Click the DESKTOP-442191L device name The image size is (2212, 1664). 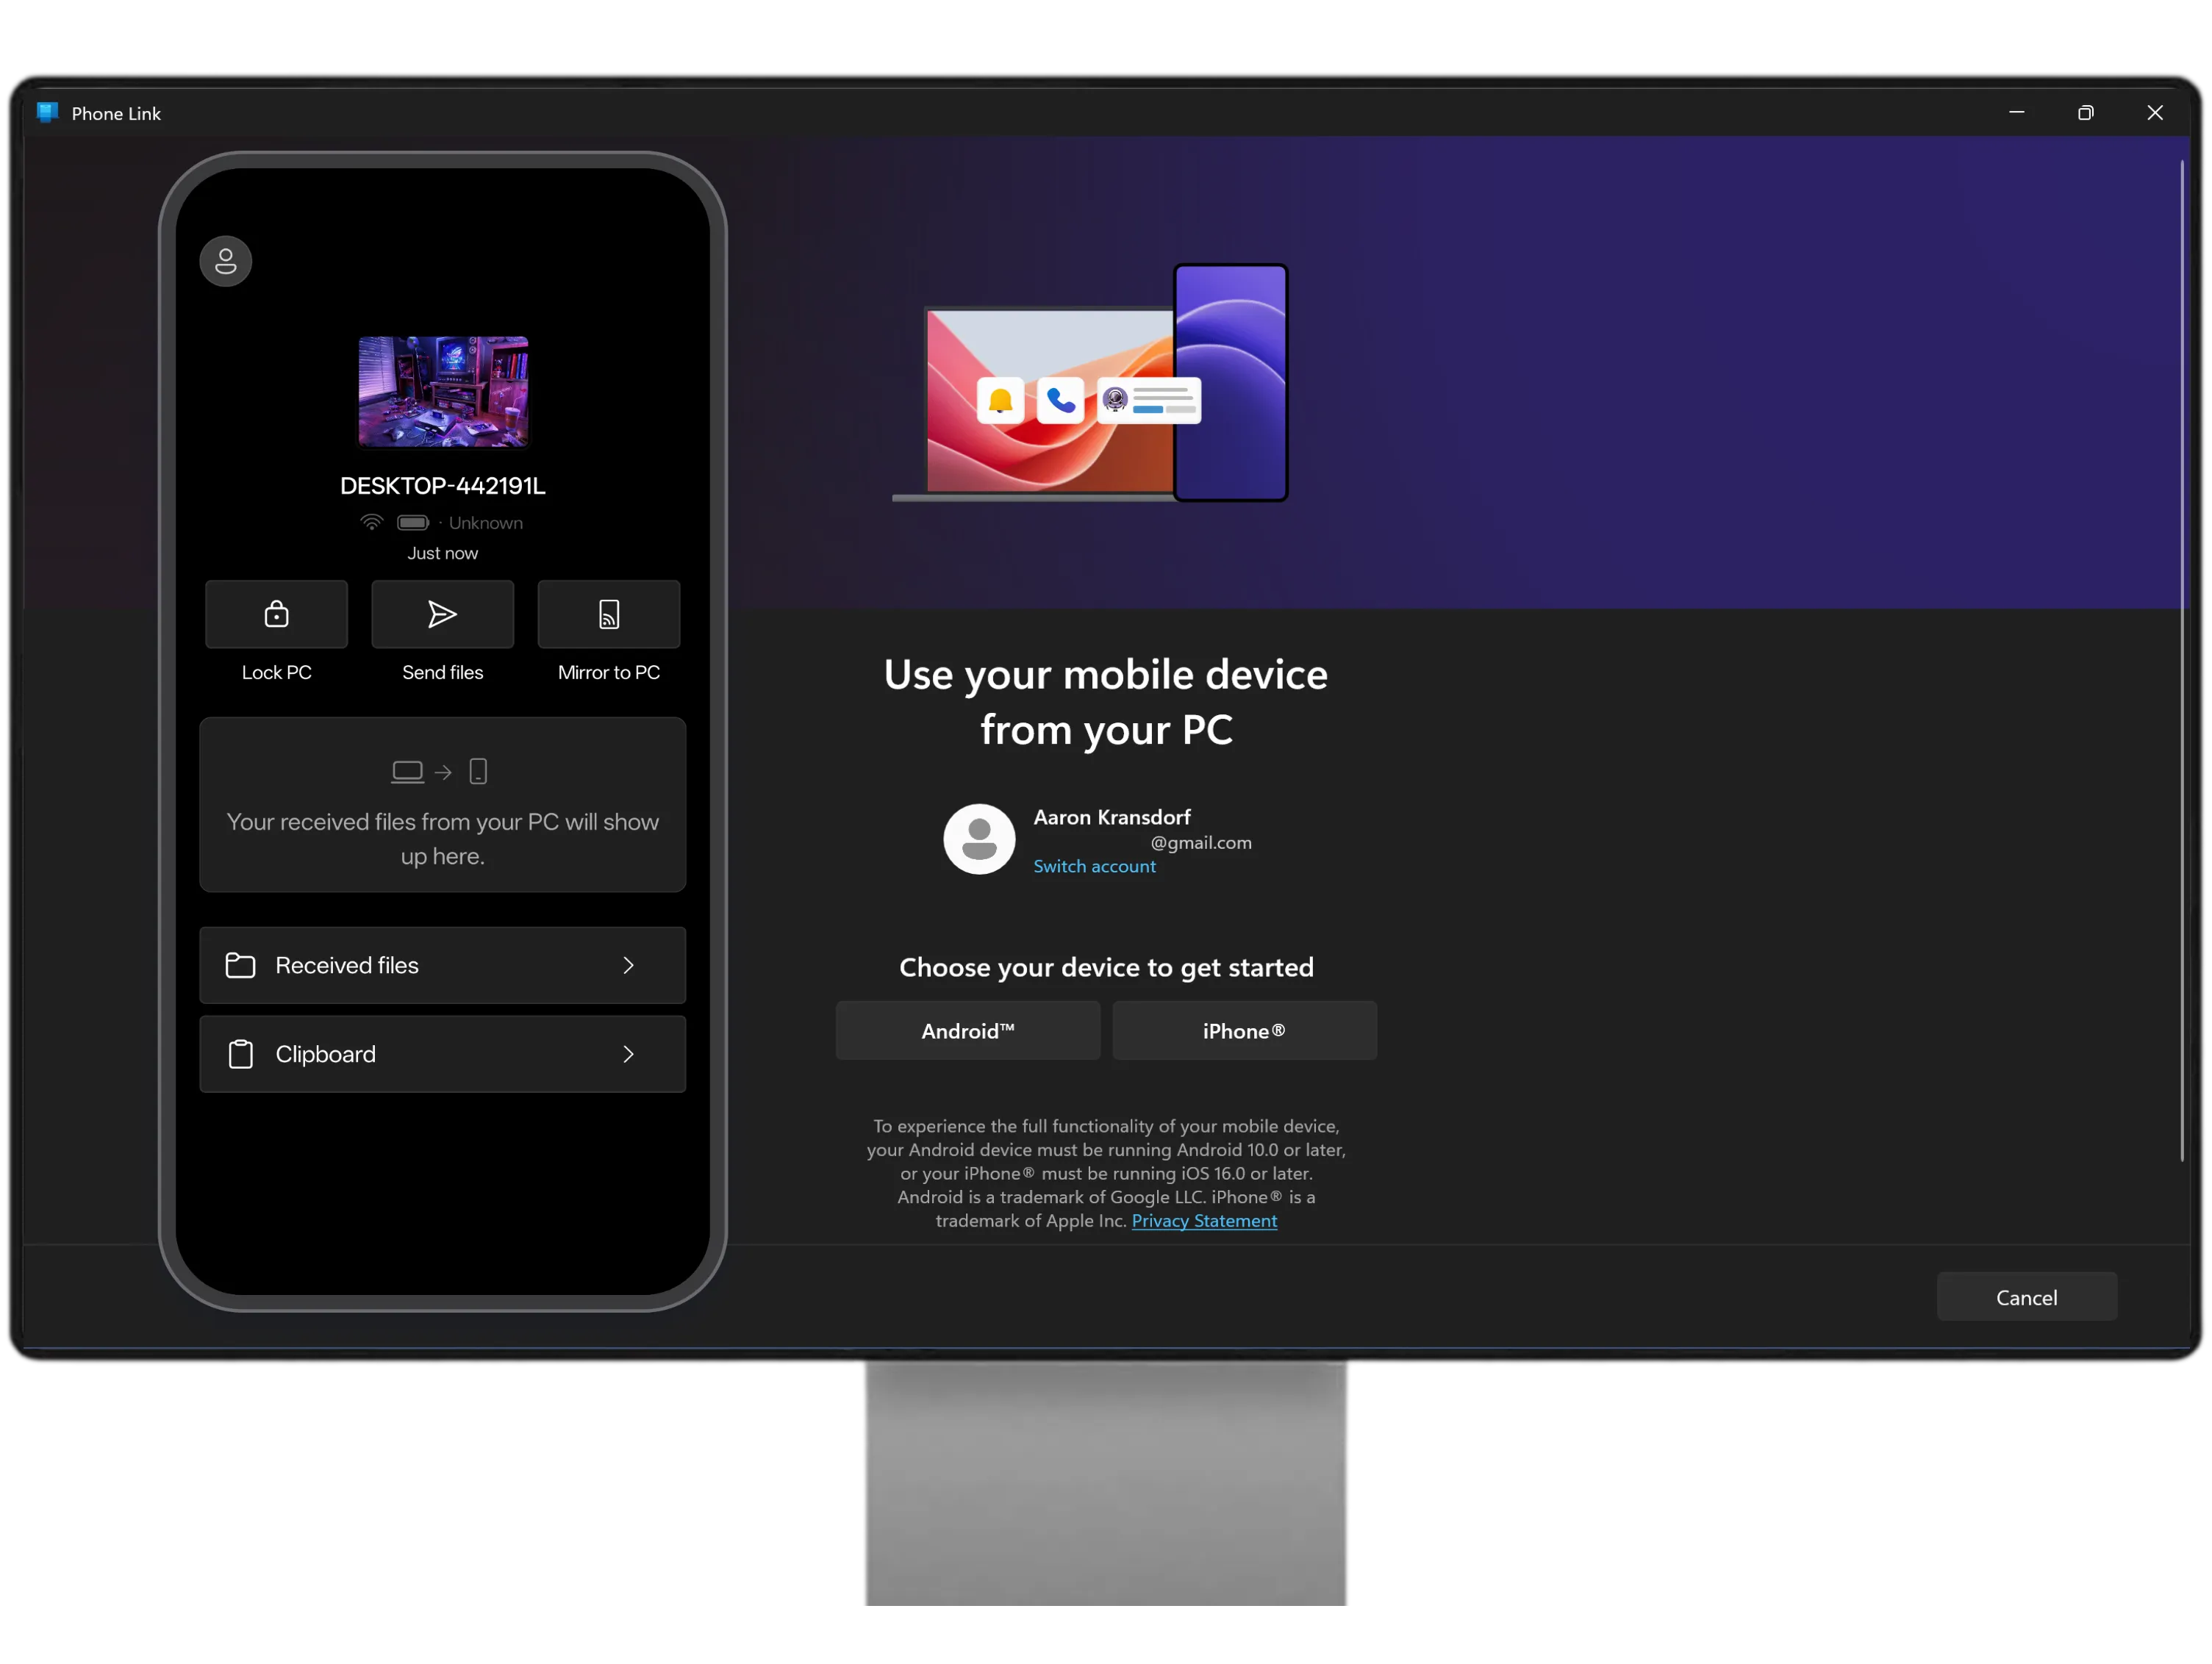coord(443,486)
